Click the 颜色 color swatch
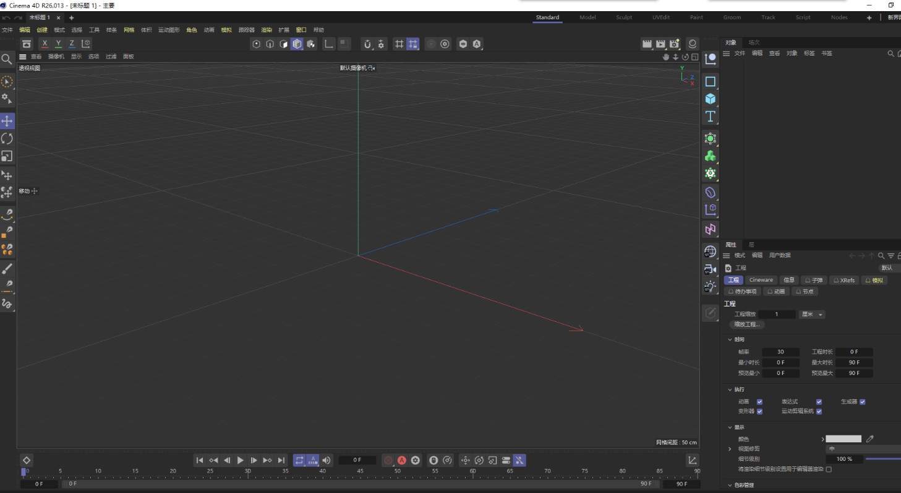 [843, 439]
